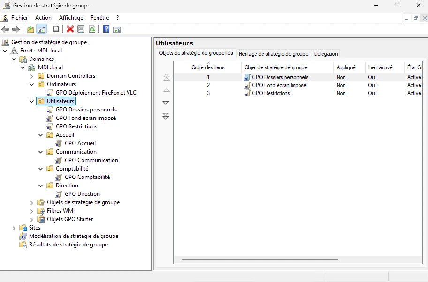Click the Domaines node icon

(23, 59)
